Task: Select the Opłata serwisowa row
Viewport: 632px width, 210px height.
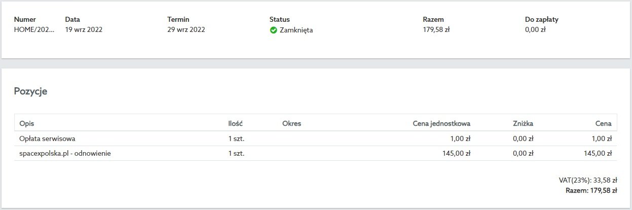Action: coord(316,138)
